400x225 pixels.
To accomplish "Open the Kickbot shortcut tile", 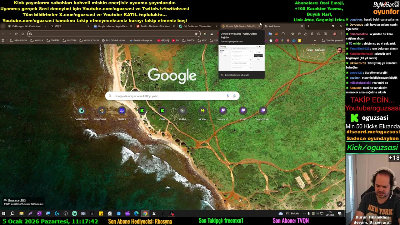I will tap(202, 114).
